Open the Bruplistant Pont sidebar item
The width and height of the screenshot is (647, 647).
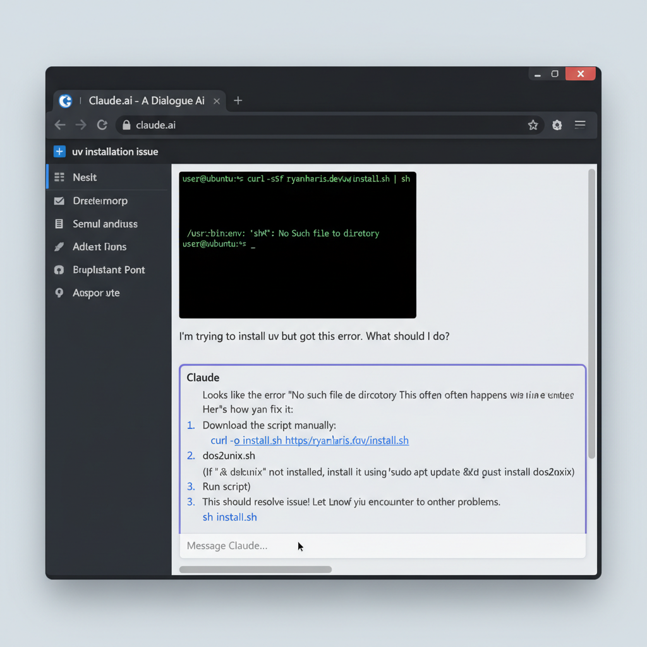click(109, 270)
